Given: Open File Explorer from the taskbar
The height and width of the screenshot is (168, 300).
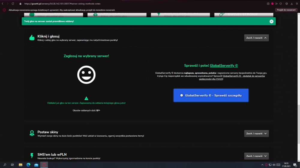Looking at the screenshot, I should click(x=20, y=165).
